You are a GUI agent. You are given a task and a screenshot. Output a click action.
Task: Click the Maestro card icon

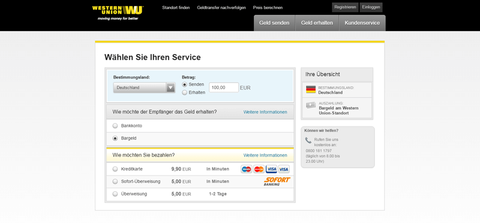(247, 169)
